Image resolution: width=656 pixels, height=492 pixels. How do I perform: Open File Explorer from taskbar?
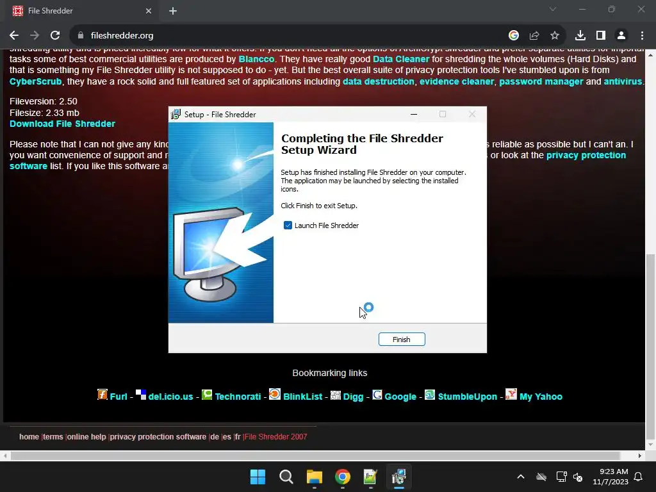(x=314, y=477)
